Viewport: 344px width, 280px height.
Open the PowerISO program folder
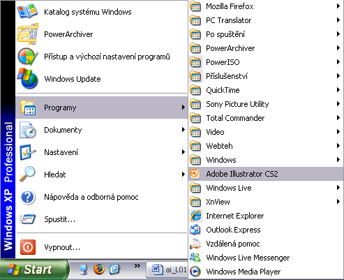[266, 62]
